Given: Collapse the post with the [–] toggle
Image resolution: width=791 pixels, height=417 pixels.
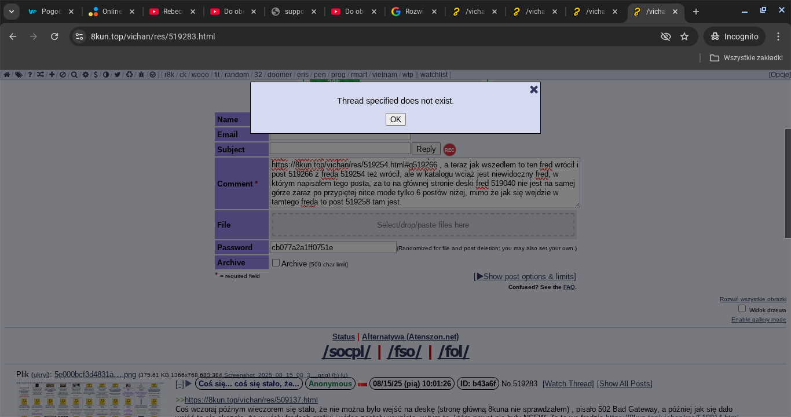Looking at the screenshot, I should pyautogui.click(x=180, y=384).
